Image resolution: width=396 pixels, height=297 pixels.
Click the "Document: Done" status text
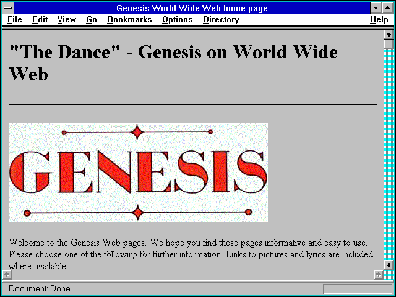point(40,289)
